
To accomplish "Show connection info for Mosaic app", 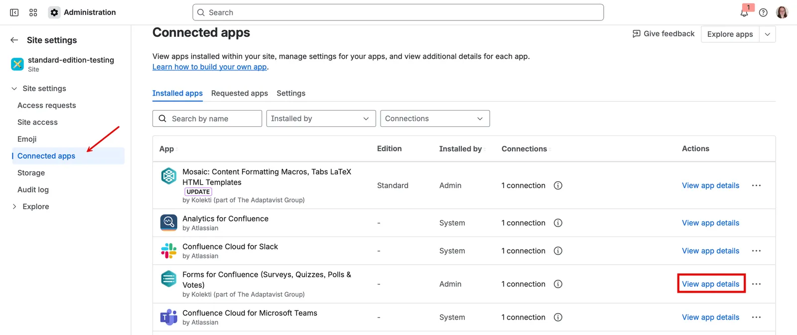I will pos(558,185).
